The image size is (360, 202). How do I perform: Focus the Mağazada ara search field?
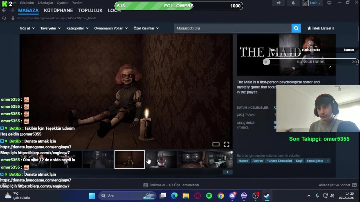point(233,28)
